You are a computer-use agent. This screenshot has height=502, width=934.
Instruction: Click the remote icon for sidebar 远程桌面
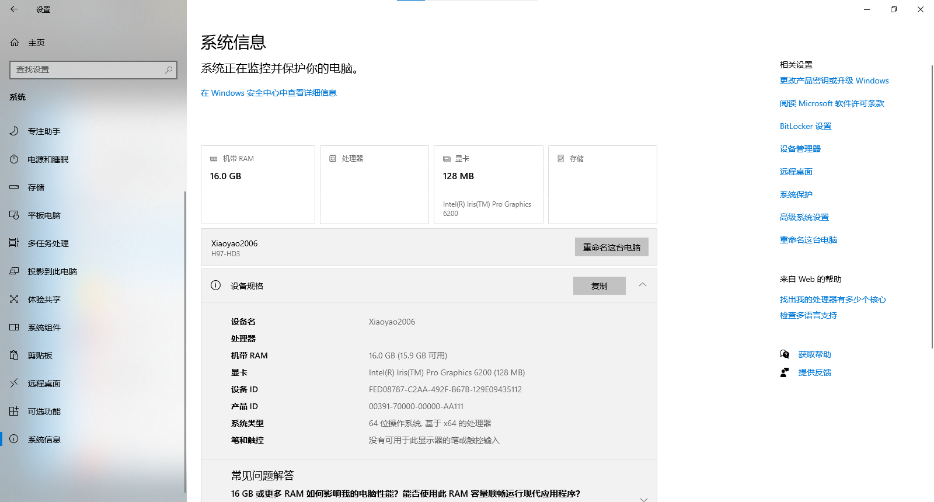(x=14, y=384)
